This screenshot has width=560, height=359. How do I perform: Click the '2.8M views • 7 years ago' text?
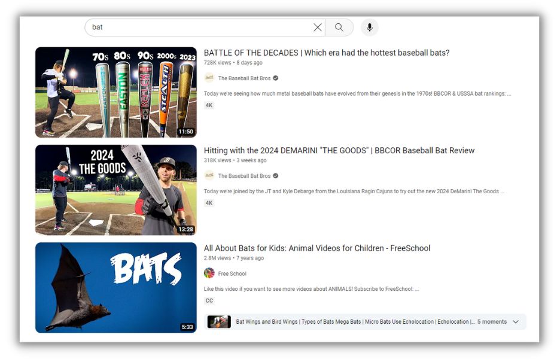click(x=234, y=258)
